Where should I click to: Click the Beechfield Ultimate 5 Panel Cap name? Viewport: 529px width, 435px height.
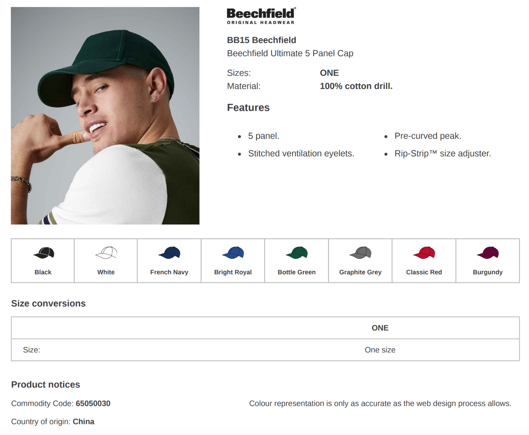(x=290, y=53)
